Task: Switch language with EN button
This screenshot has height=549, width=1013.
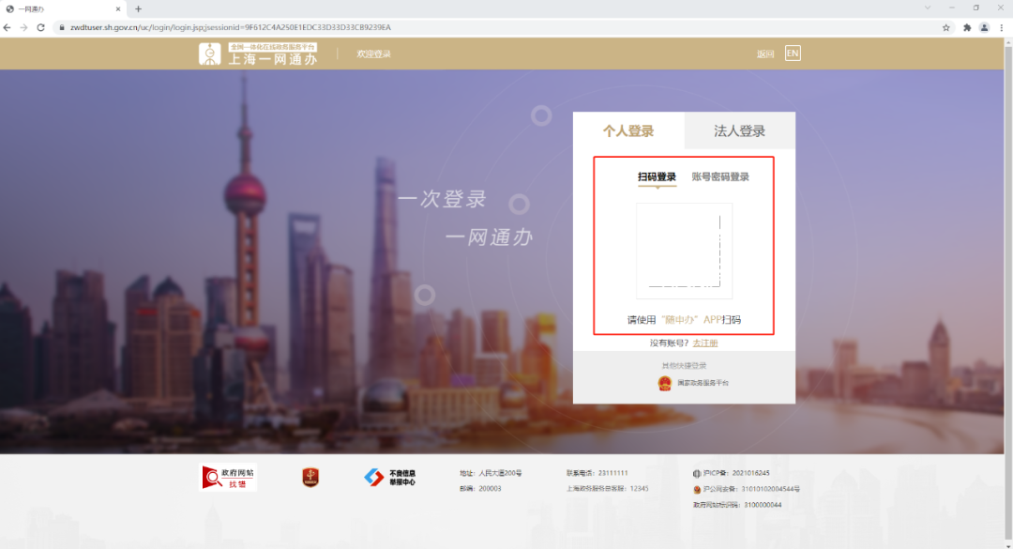Action: [x=793, y=53]
